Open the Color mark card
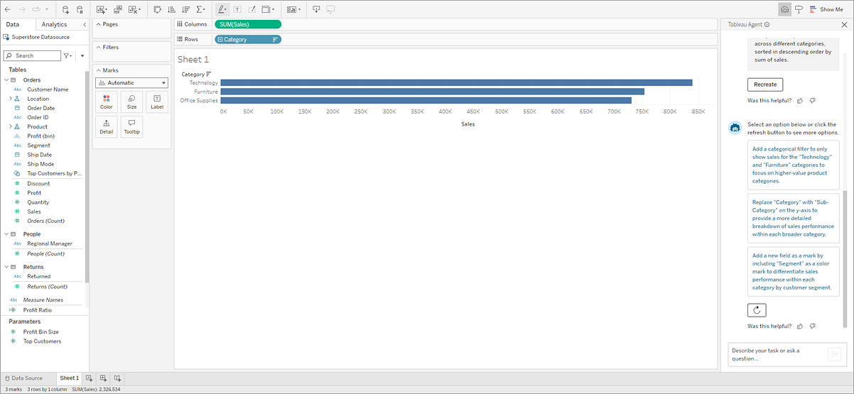 107,102
